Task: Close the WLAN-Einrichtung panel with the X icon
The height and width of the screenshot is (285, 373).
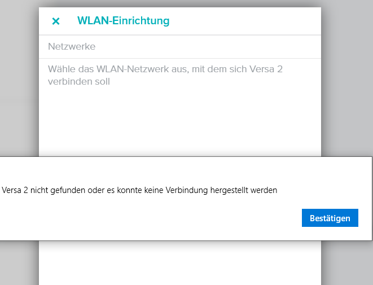Action: [x=56, y=21]
